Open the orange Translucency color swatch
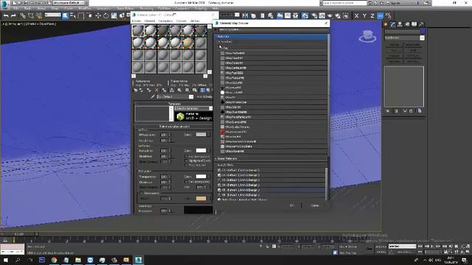 [201, 198]
